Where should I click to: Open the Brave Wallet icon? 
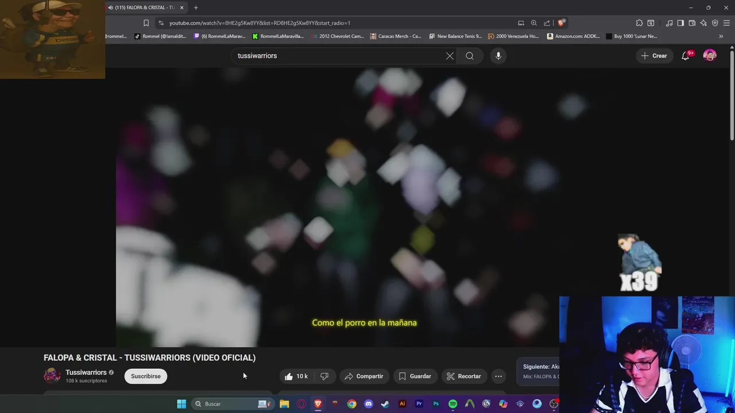tap(692, 23)
